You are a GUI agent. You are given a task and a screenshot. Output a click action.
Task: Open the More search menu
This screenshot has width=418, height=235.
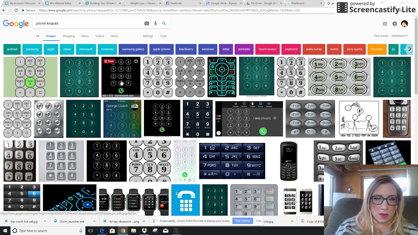tap(114, 36)
